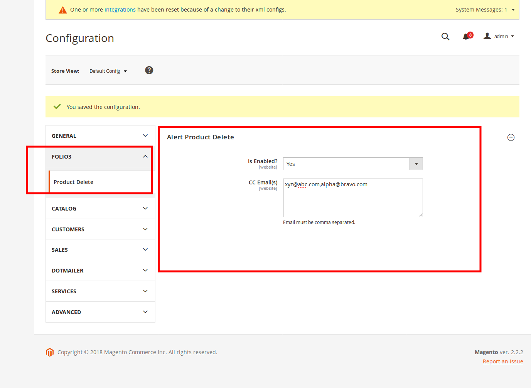Click the green success checkmark icon

pyautogui.click(x=57, y=106)
